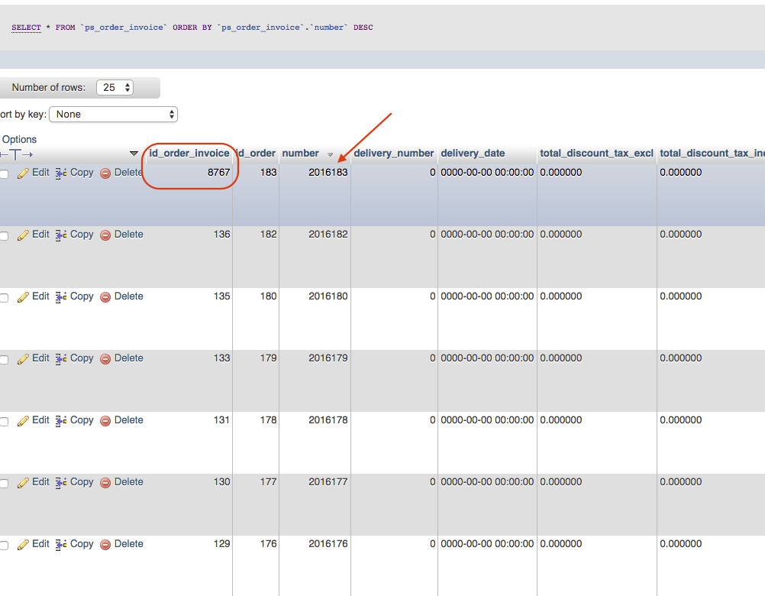Viewport: 765px width, 596px height.
Task: Click the pencil Edit icon for invoice 129
Action: tap(23, 545)
